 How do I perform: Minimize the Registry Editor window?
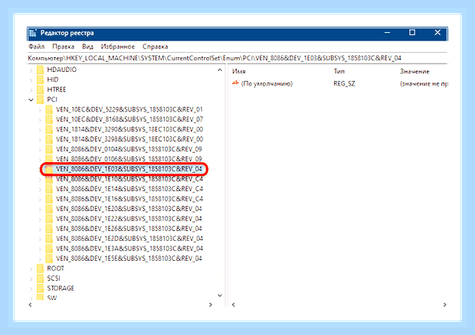[387, 33]
